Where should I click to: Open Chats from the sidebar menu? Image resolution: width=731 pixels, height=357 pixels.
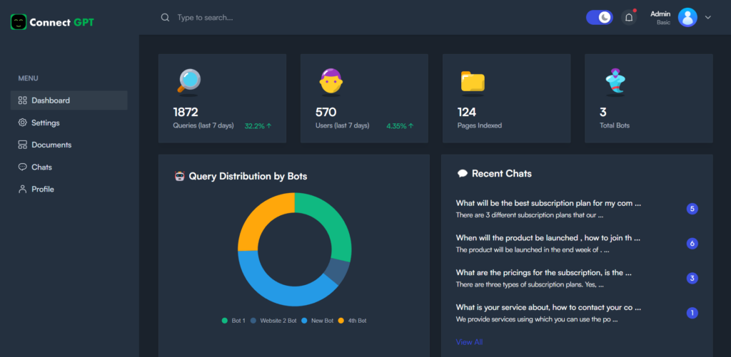coord(69,167)
